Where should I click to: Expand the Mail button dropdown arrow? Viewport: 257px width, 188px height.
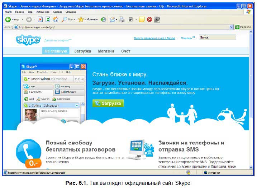[x=117, y=19]
